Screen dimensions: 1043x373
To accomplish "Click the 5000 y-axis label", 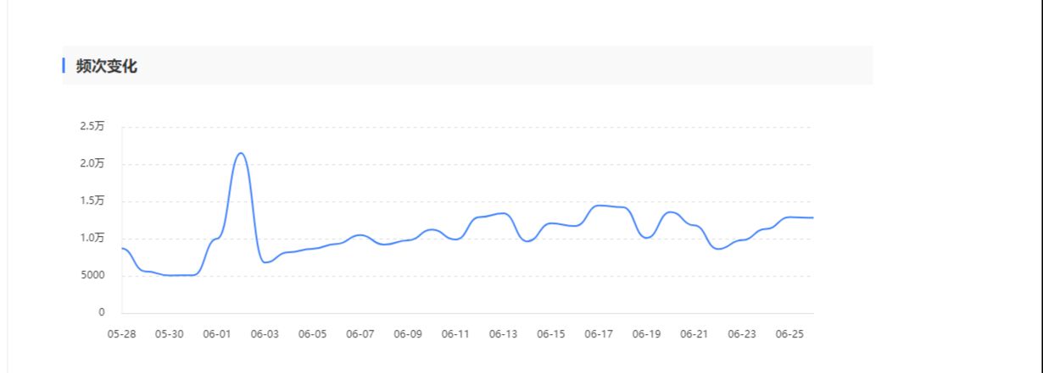I will (x=92, y=276).
